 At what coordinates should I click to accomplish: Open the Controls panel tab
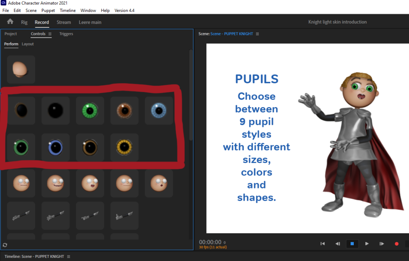pyautogui.click(x=38, y=34)
